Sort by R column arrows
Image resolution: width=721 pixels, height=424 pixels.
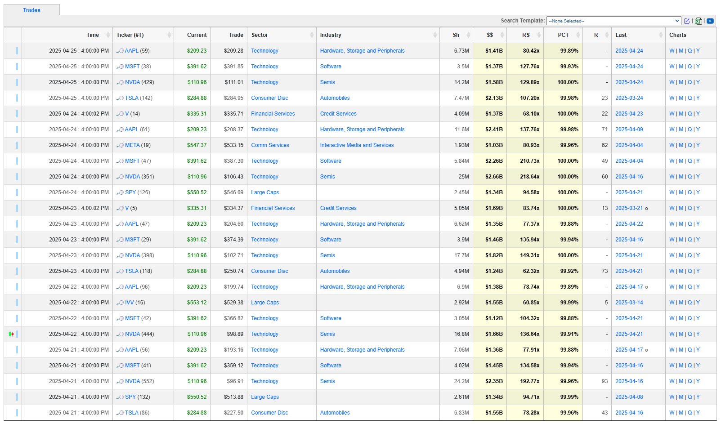607,35
